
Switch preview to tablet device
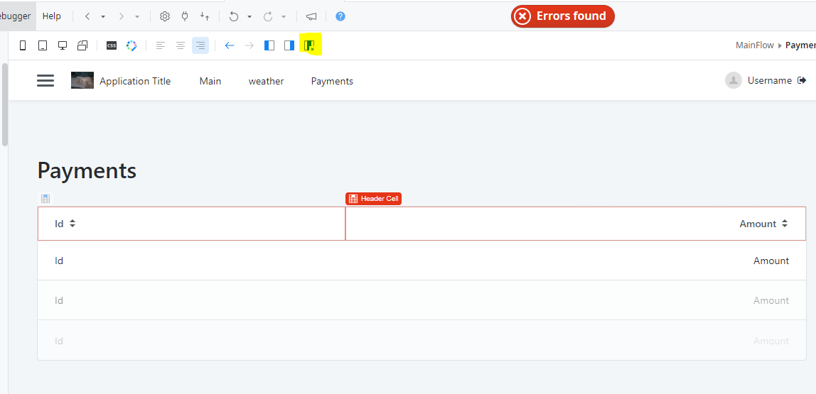43,45
